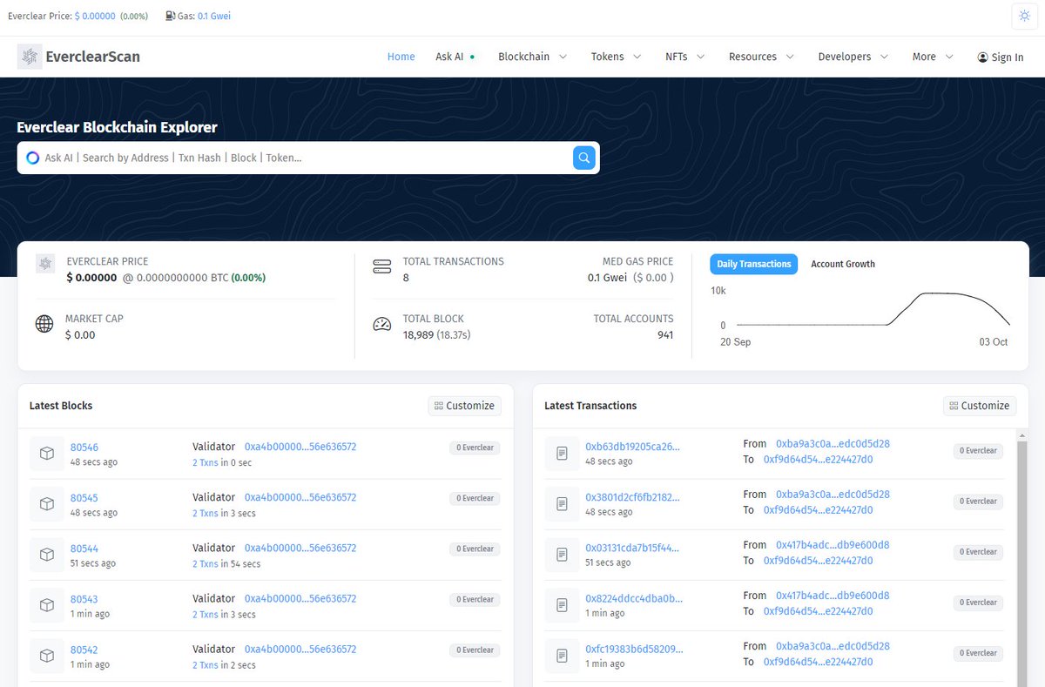Select Home in the navigation bar
Image resolution: width=1045 pixels, height=687 pixels.
(x=401, y=56)
